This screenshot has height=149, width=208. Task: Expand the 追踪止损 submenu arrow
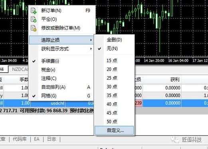click(91, 40)
